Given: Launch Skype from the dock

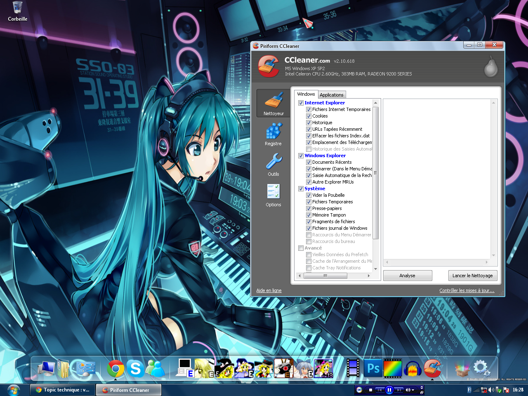Looking at the screenshot, I should 135,368.
